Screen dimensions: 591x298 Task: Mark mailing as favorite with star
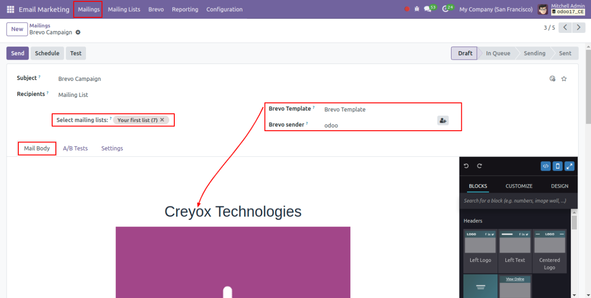(x=564, y=79)
